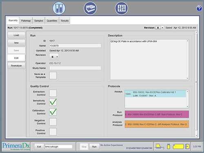Click the Exit button

click(39, 146)
